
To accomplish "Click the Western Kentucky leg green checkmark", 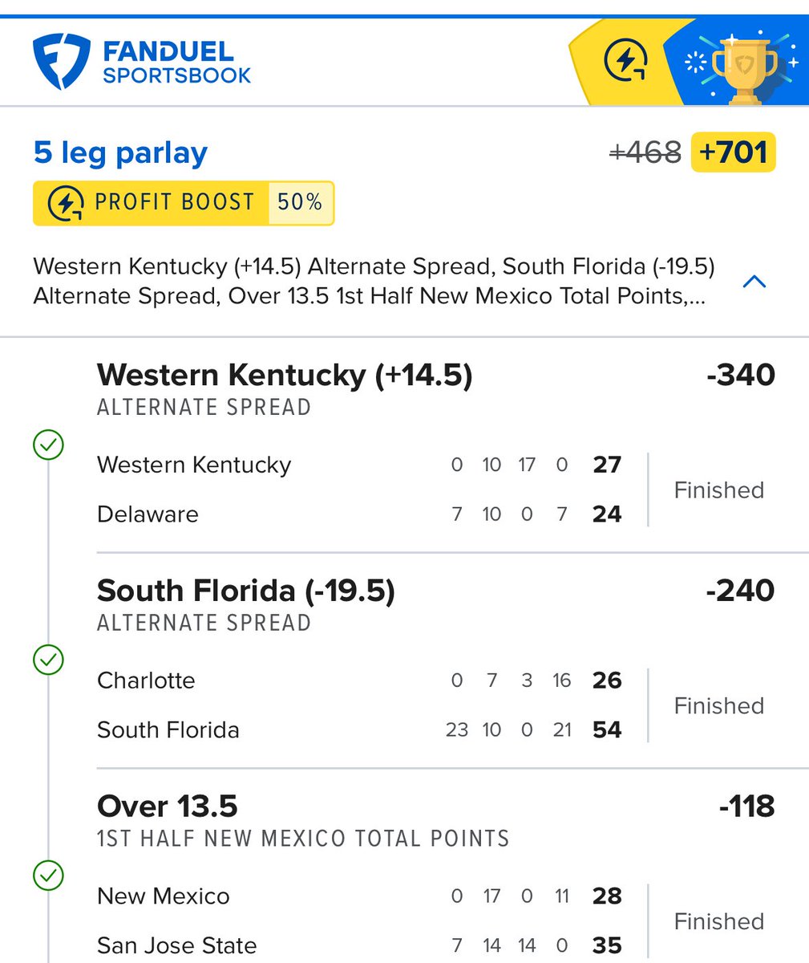I will 49,445.
